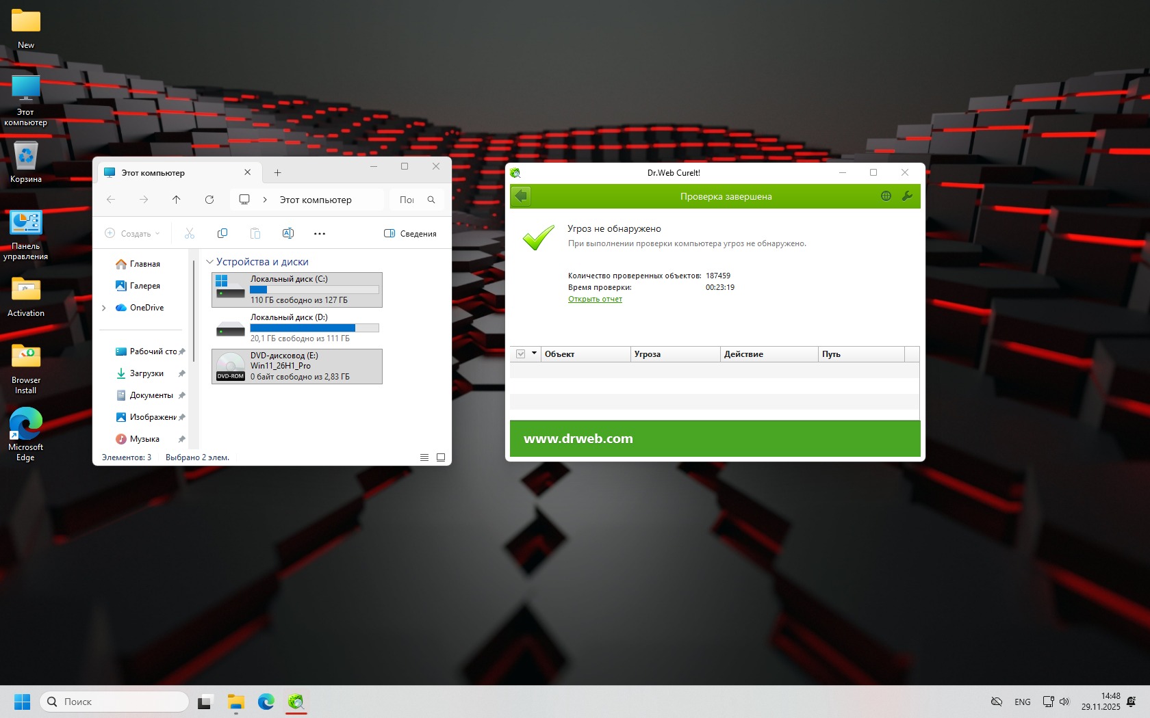The image size is (1150, 718).
Task: Open the 'Создать' dropdown menu
Action: 133,234
